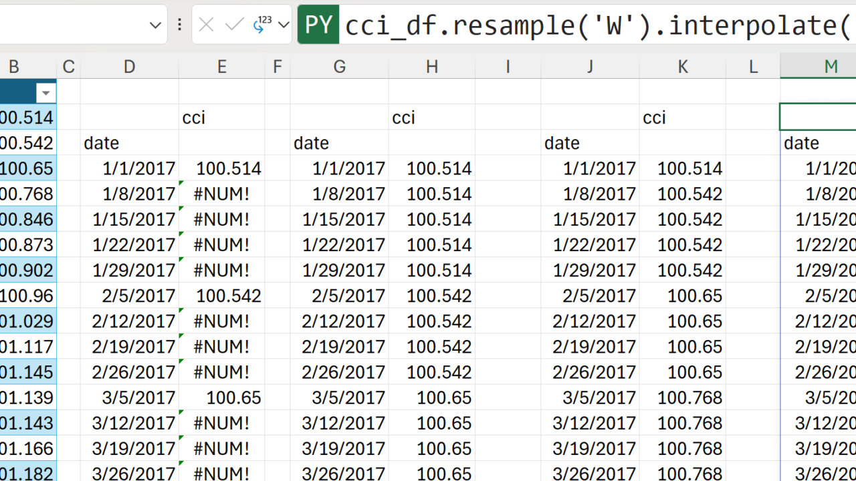Confirm the formula with the checkmark
The image size is (856, 481).
click(234, 25)
